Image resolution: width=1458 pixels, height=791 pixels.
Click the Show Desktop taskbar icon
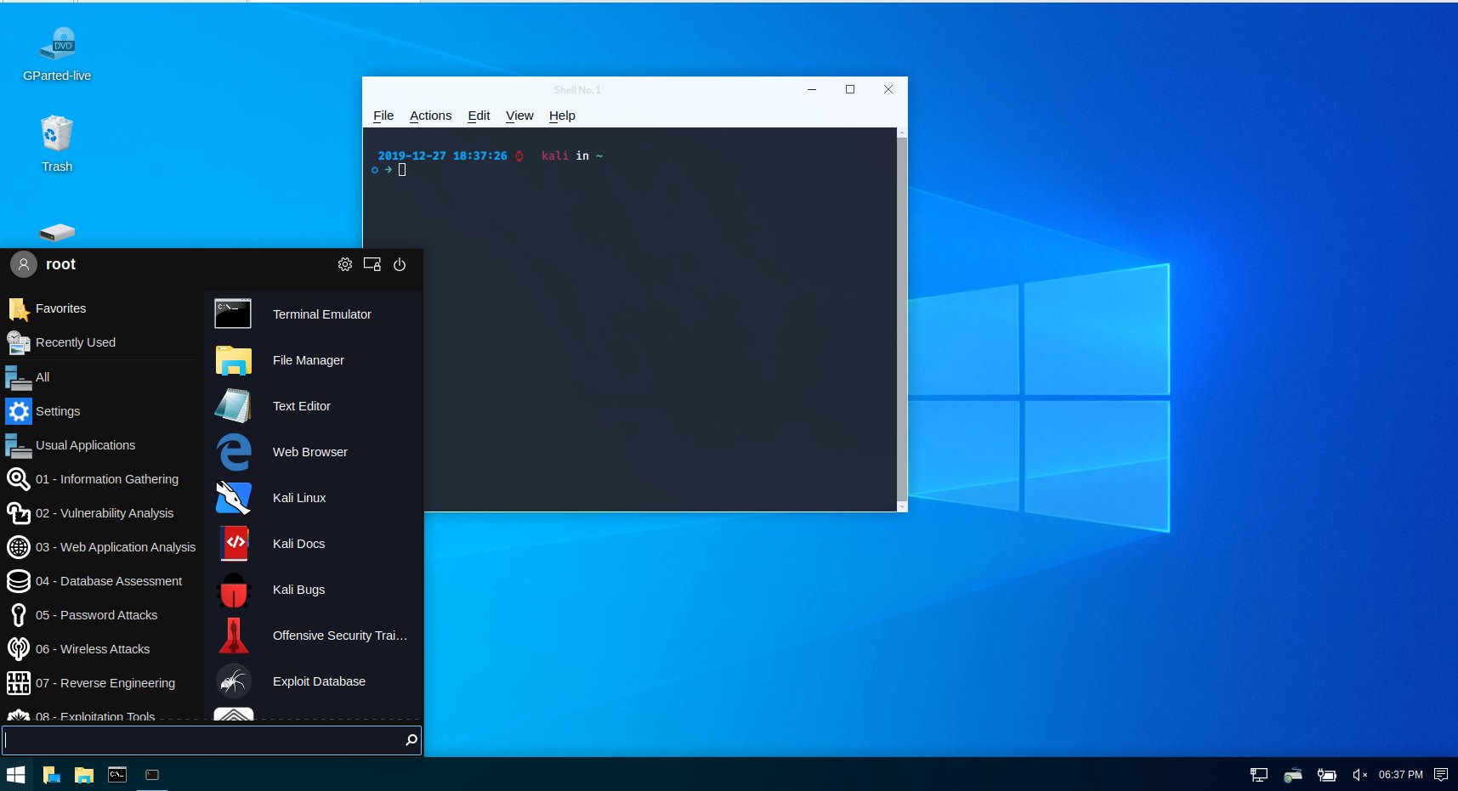click(x=51, y=775)
